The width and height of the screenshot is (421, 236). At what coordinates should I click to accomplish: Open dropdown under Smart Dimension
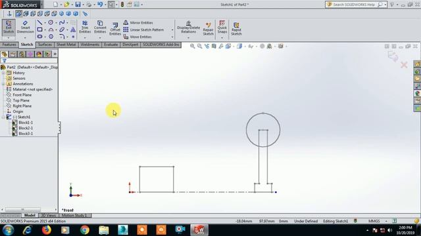tap(25, 38)
